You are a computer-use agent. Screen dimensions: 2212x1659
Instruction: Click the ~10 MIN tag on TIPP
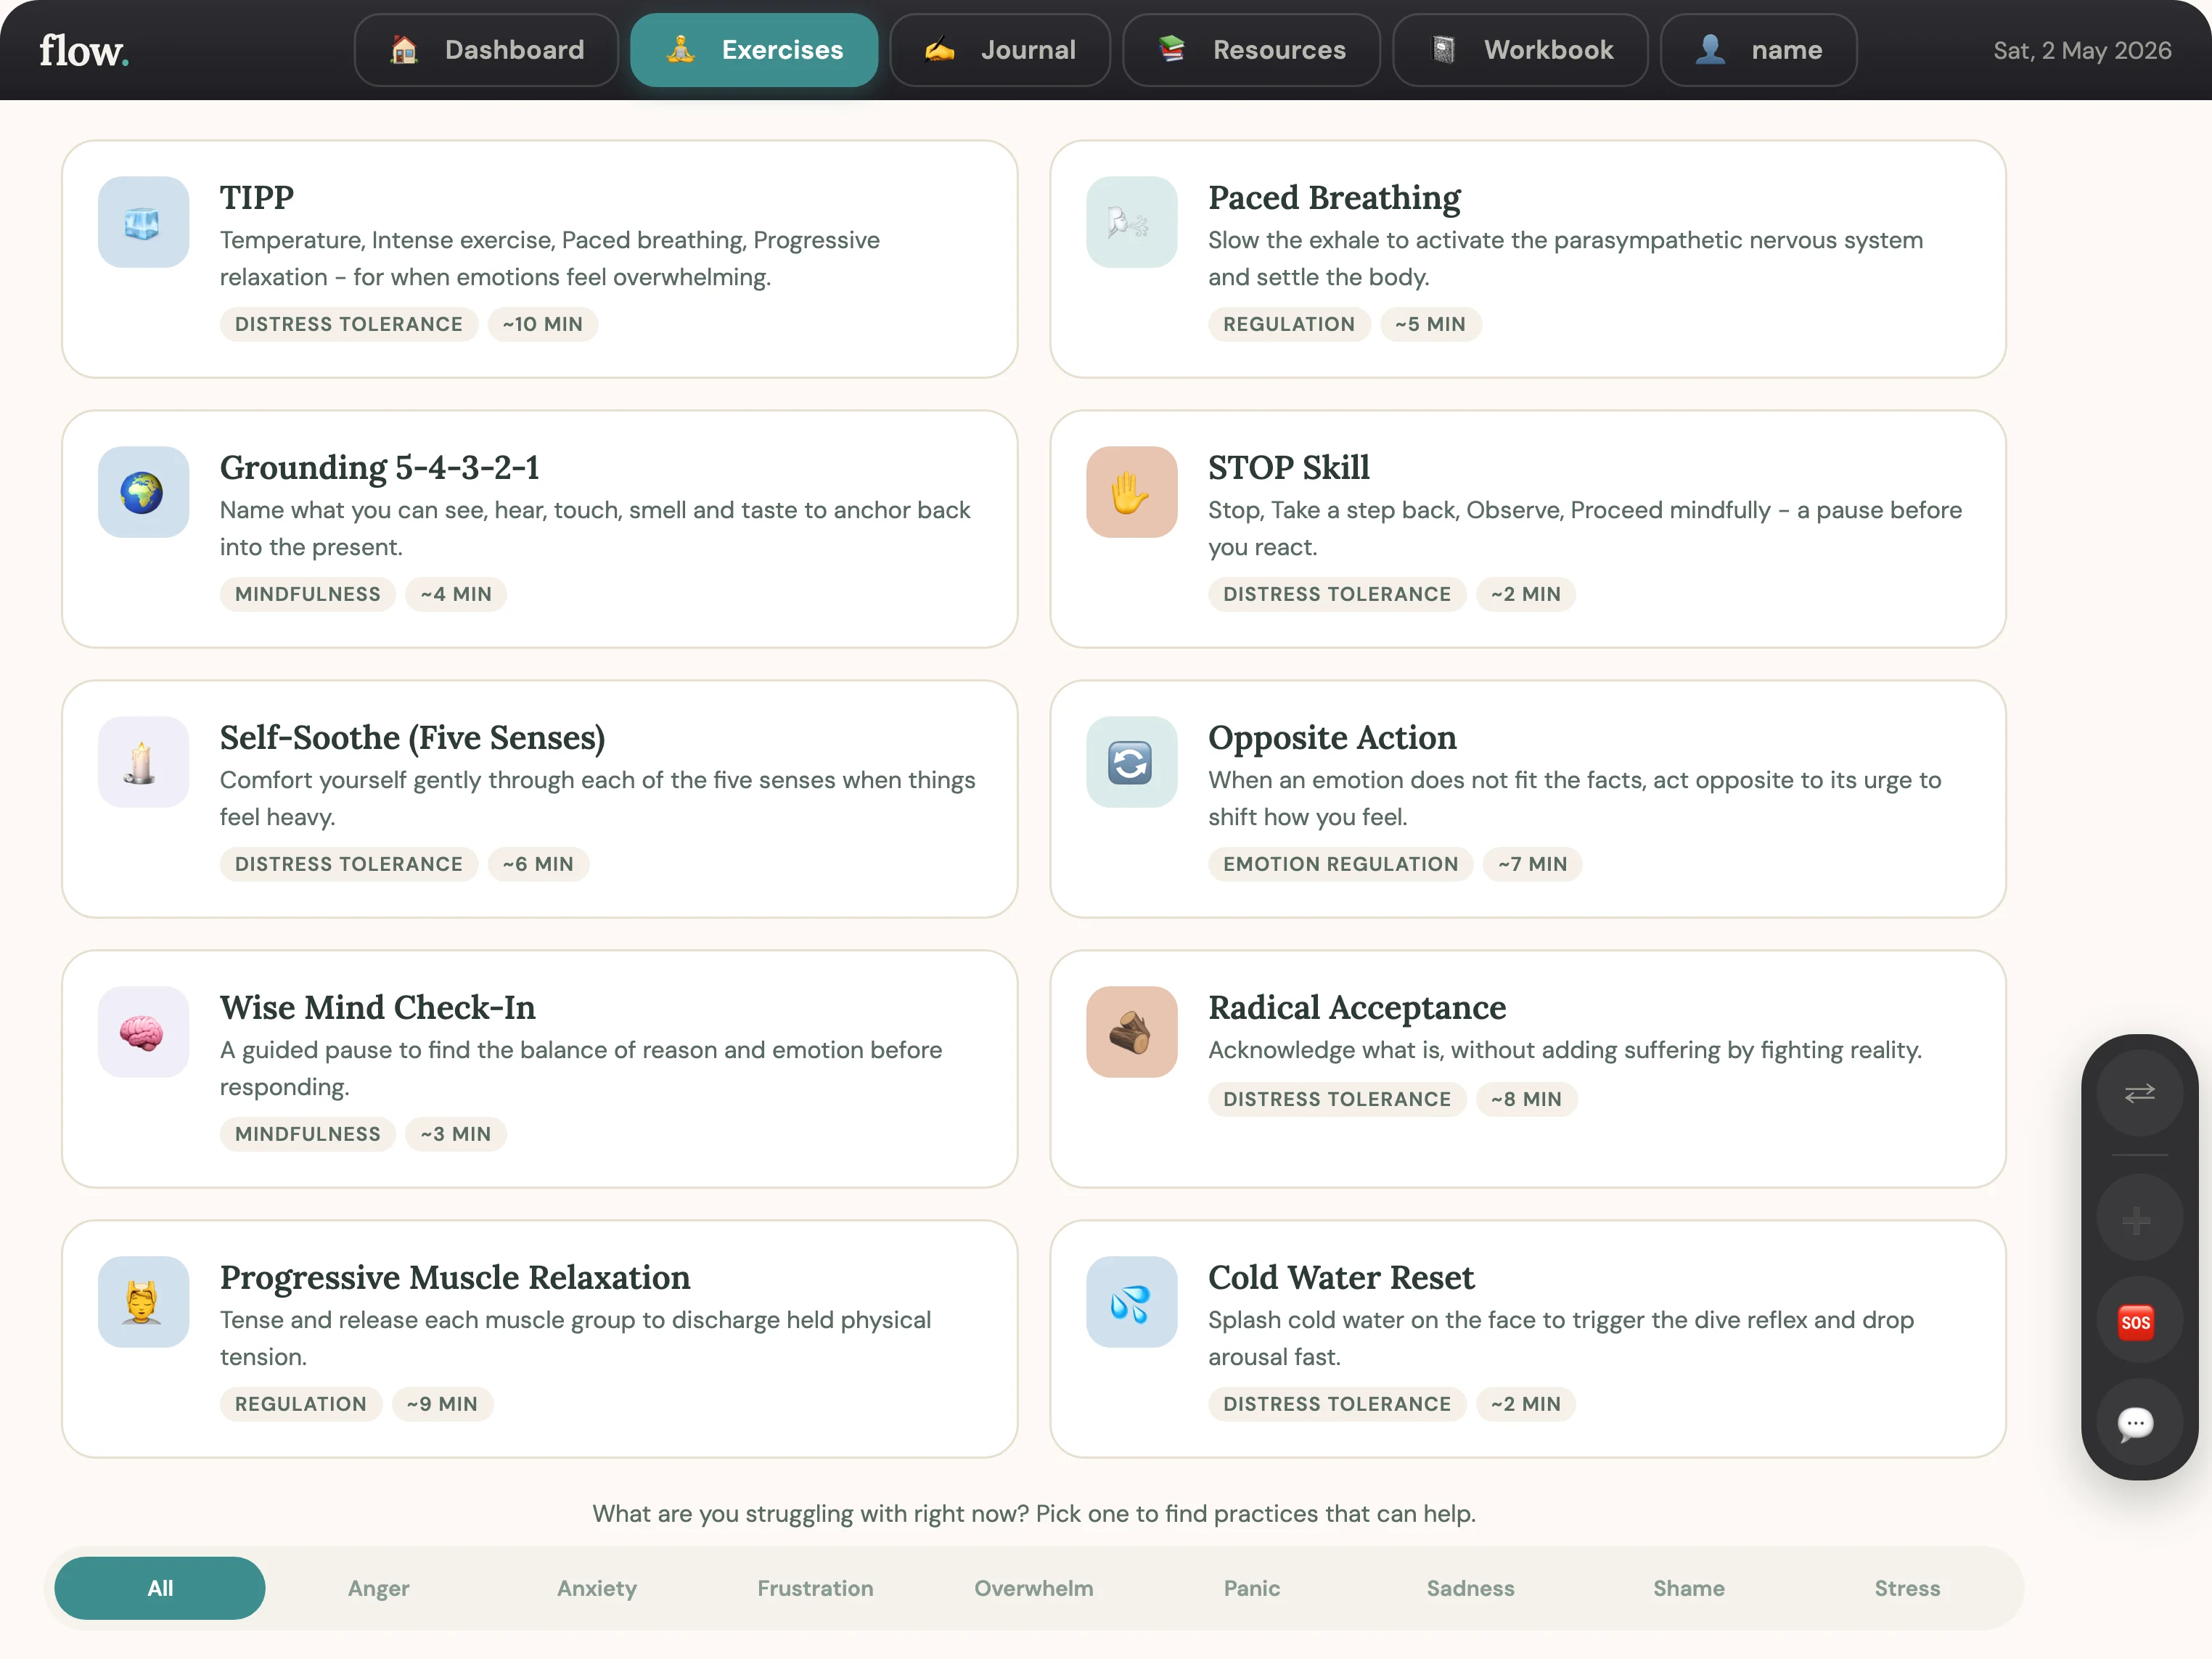pyautogui.click(x=542, y=324)
